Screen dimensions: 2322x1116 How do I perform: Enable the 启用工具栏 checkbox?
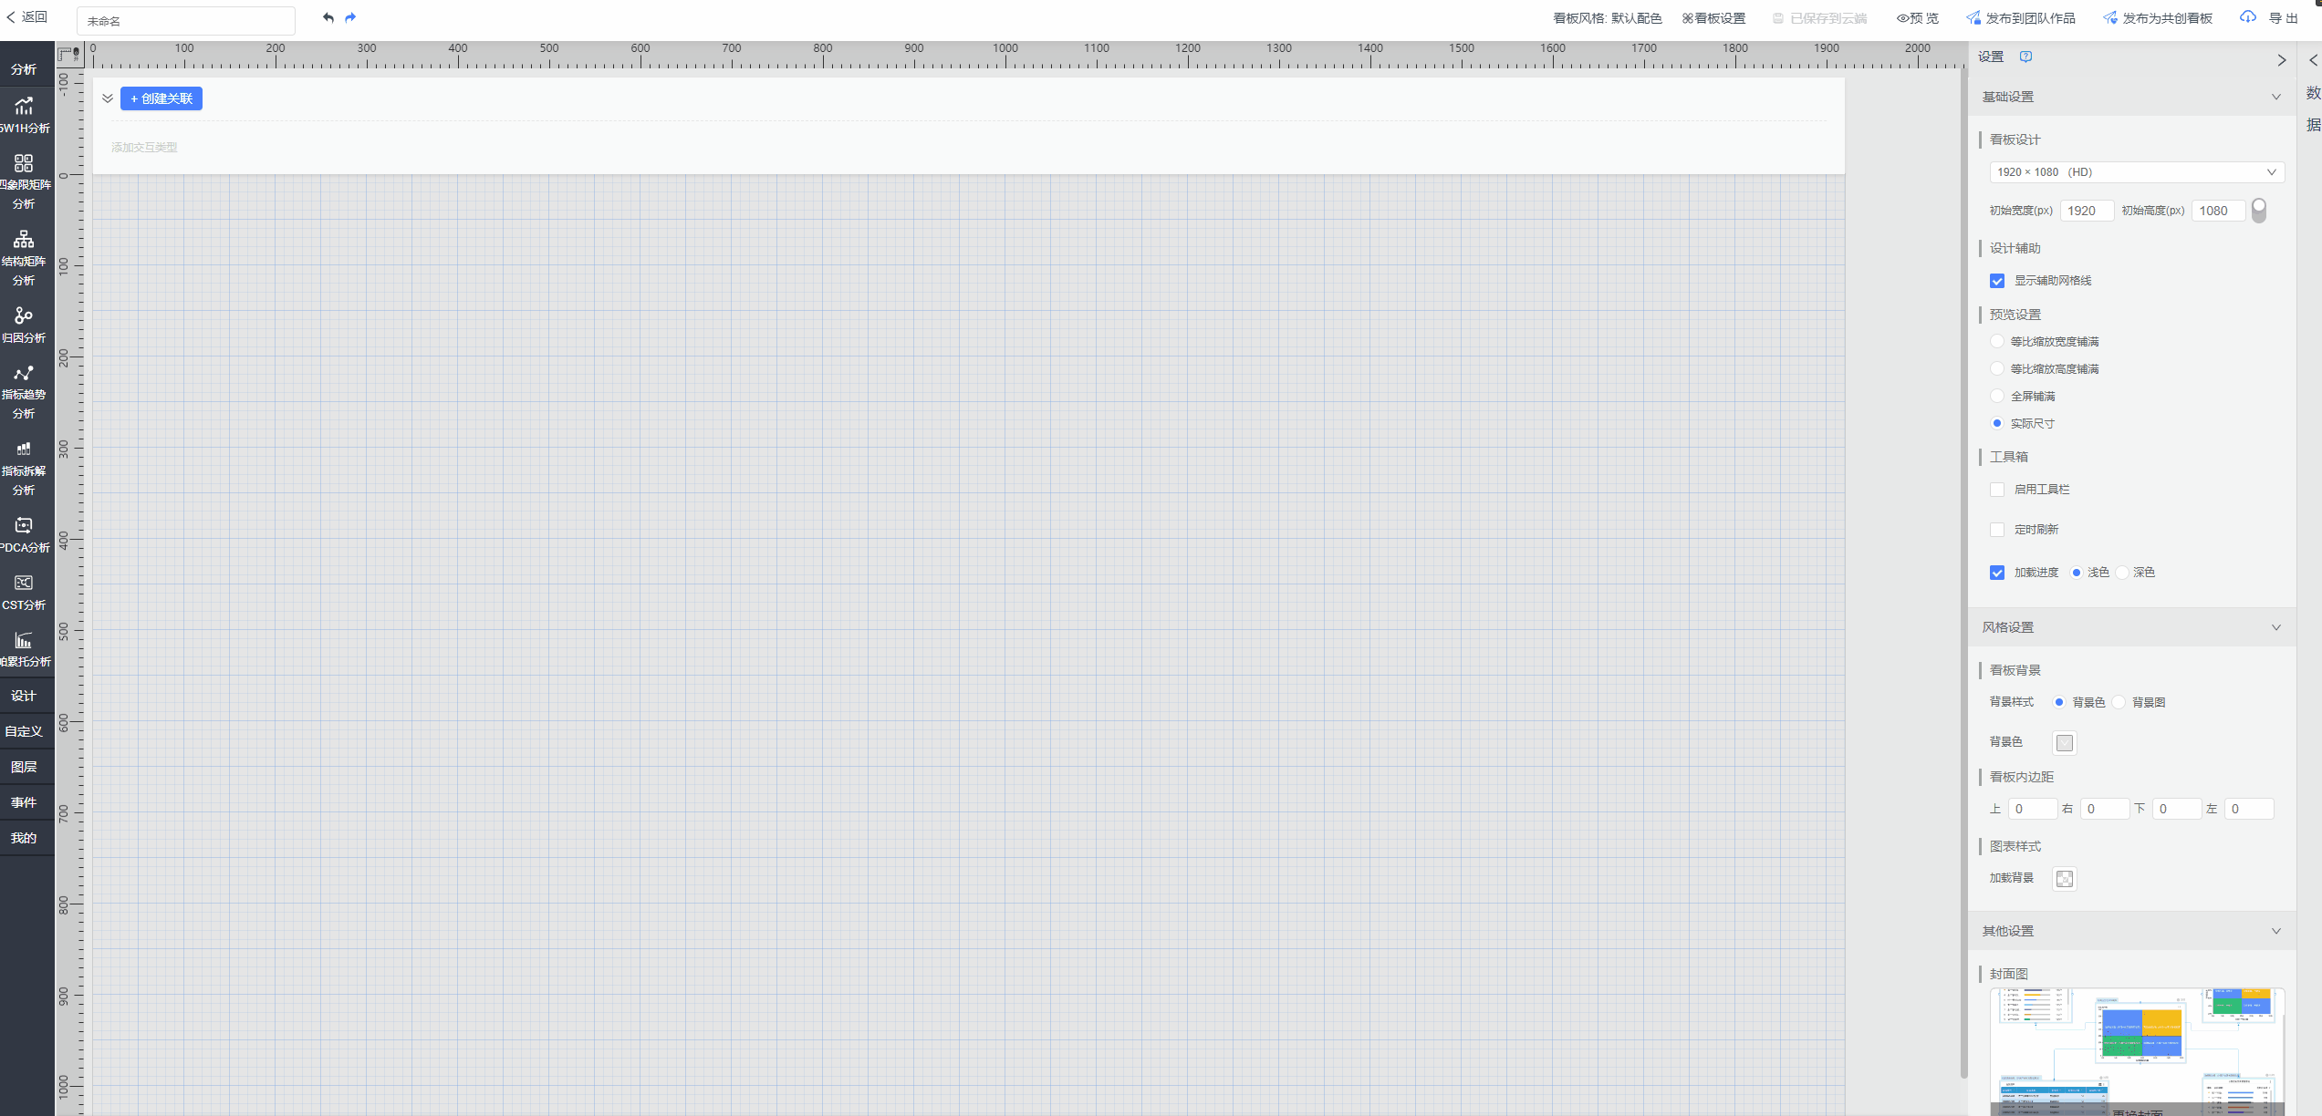pyautogui.click(x=1997, y=490)
